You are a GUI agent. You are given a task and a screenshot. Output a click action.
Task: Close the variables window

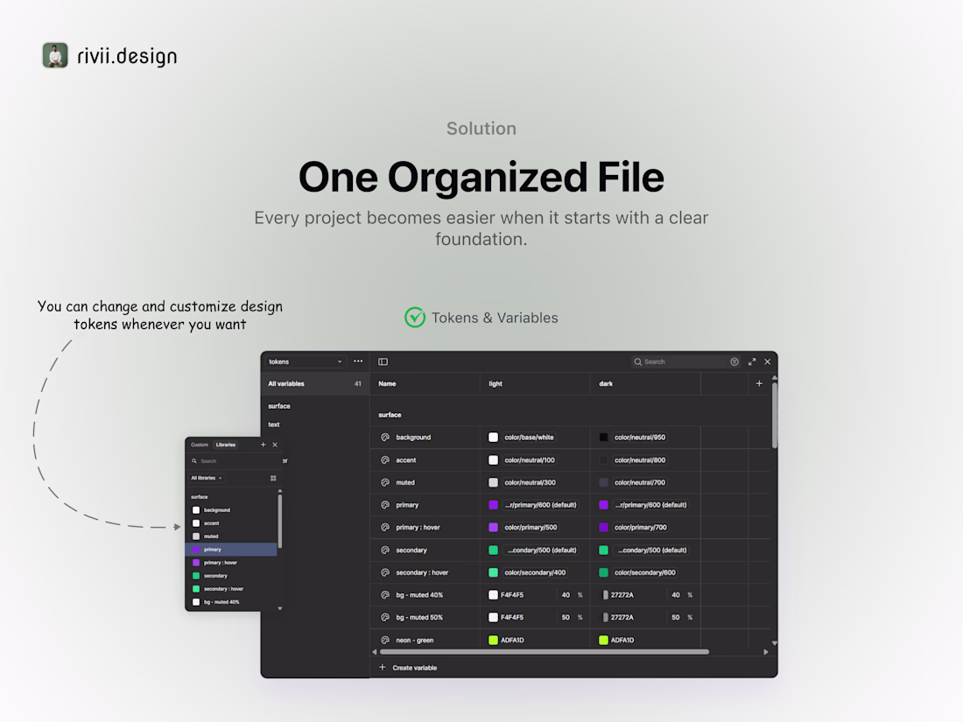[x=768, y=361]
